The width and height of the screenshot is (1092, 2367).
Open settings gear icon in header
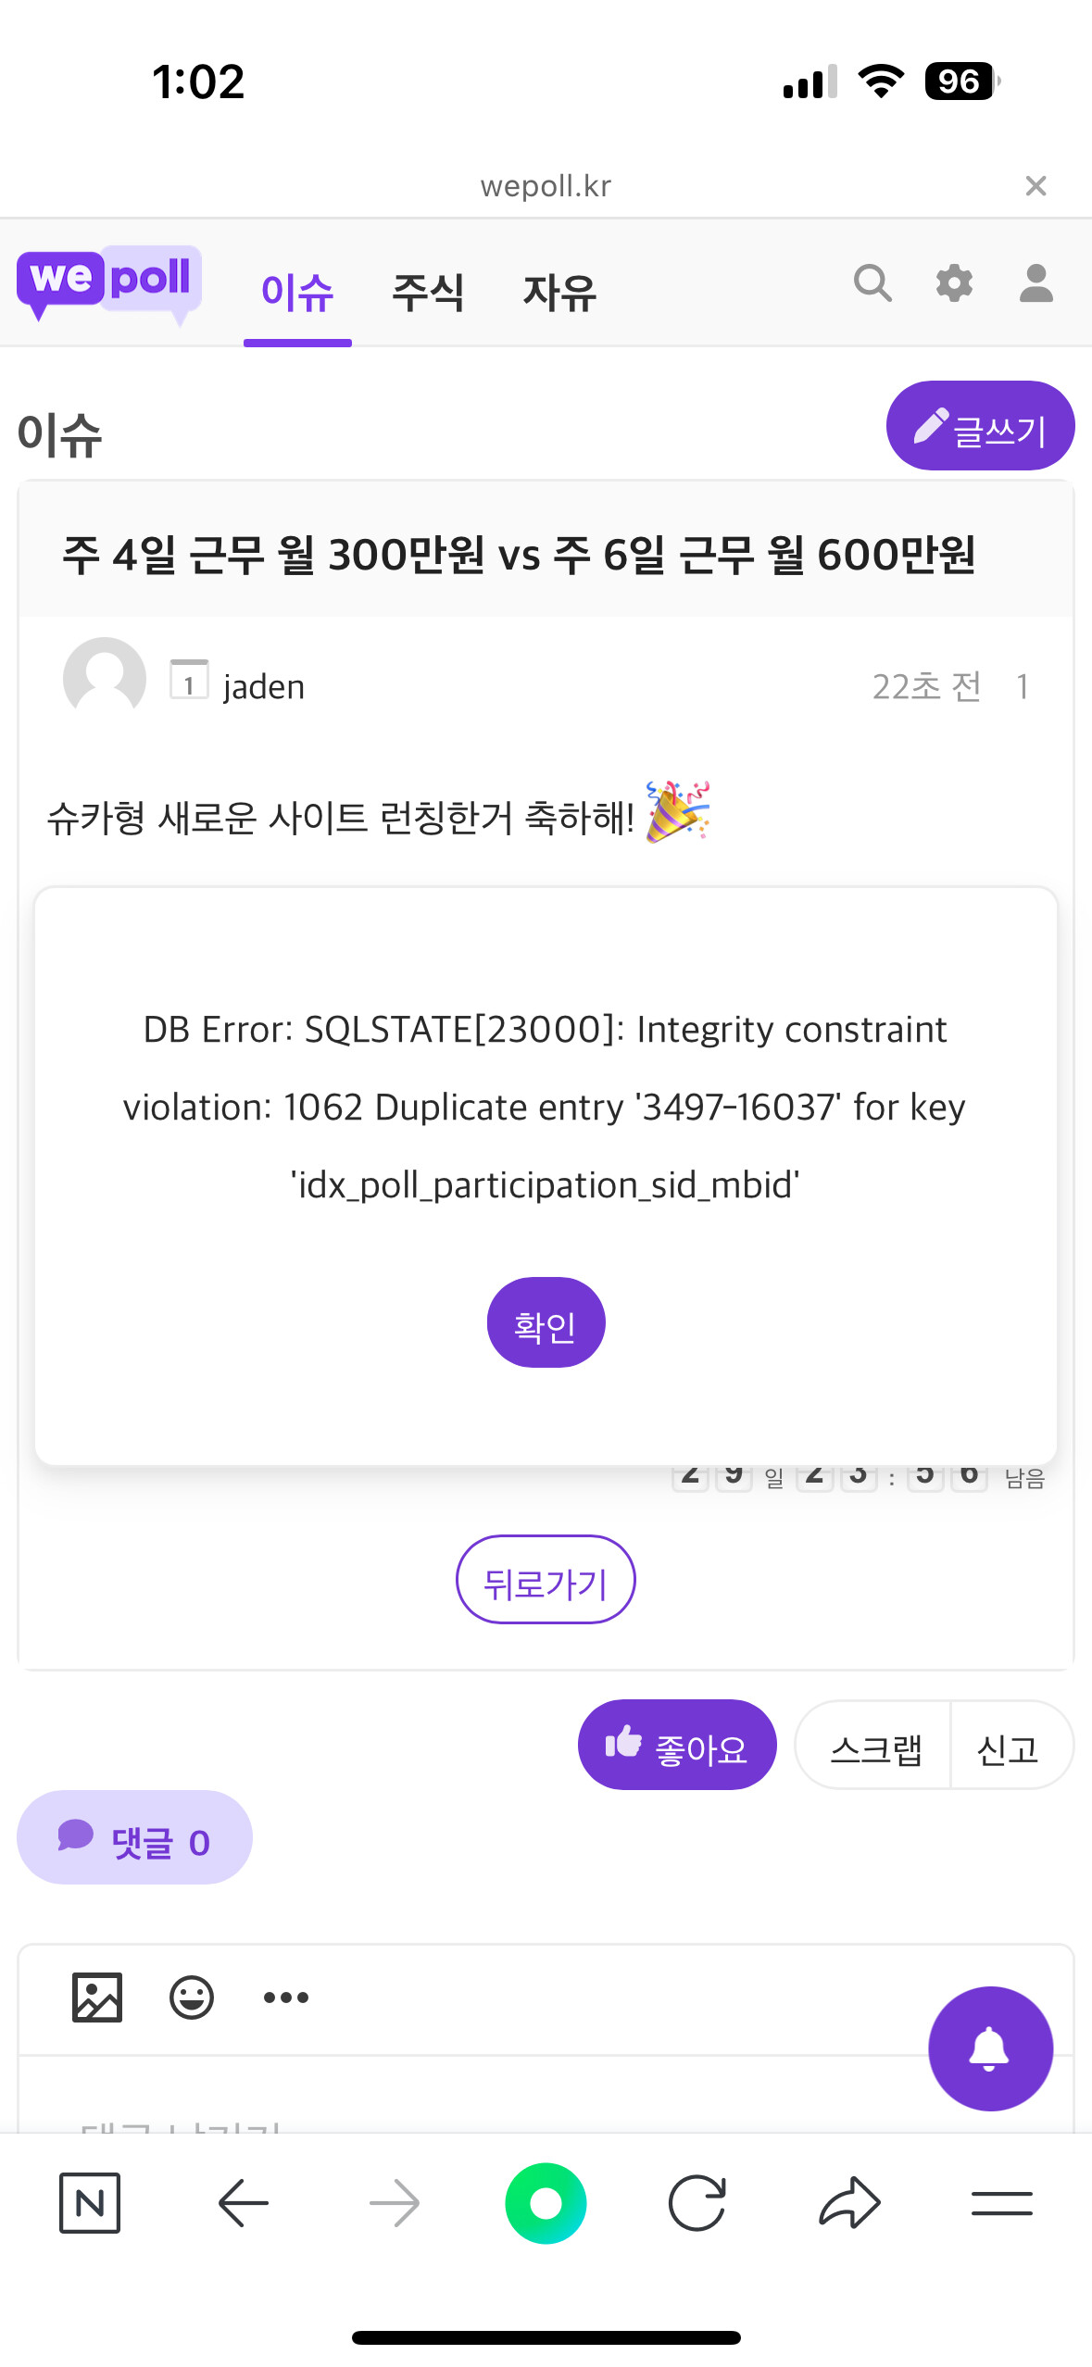(954, 283)
